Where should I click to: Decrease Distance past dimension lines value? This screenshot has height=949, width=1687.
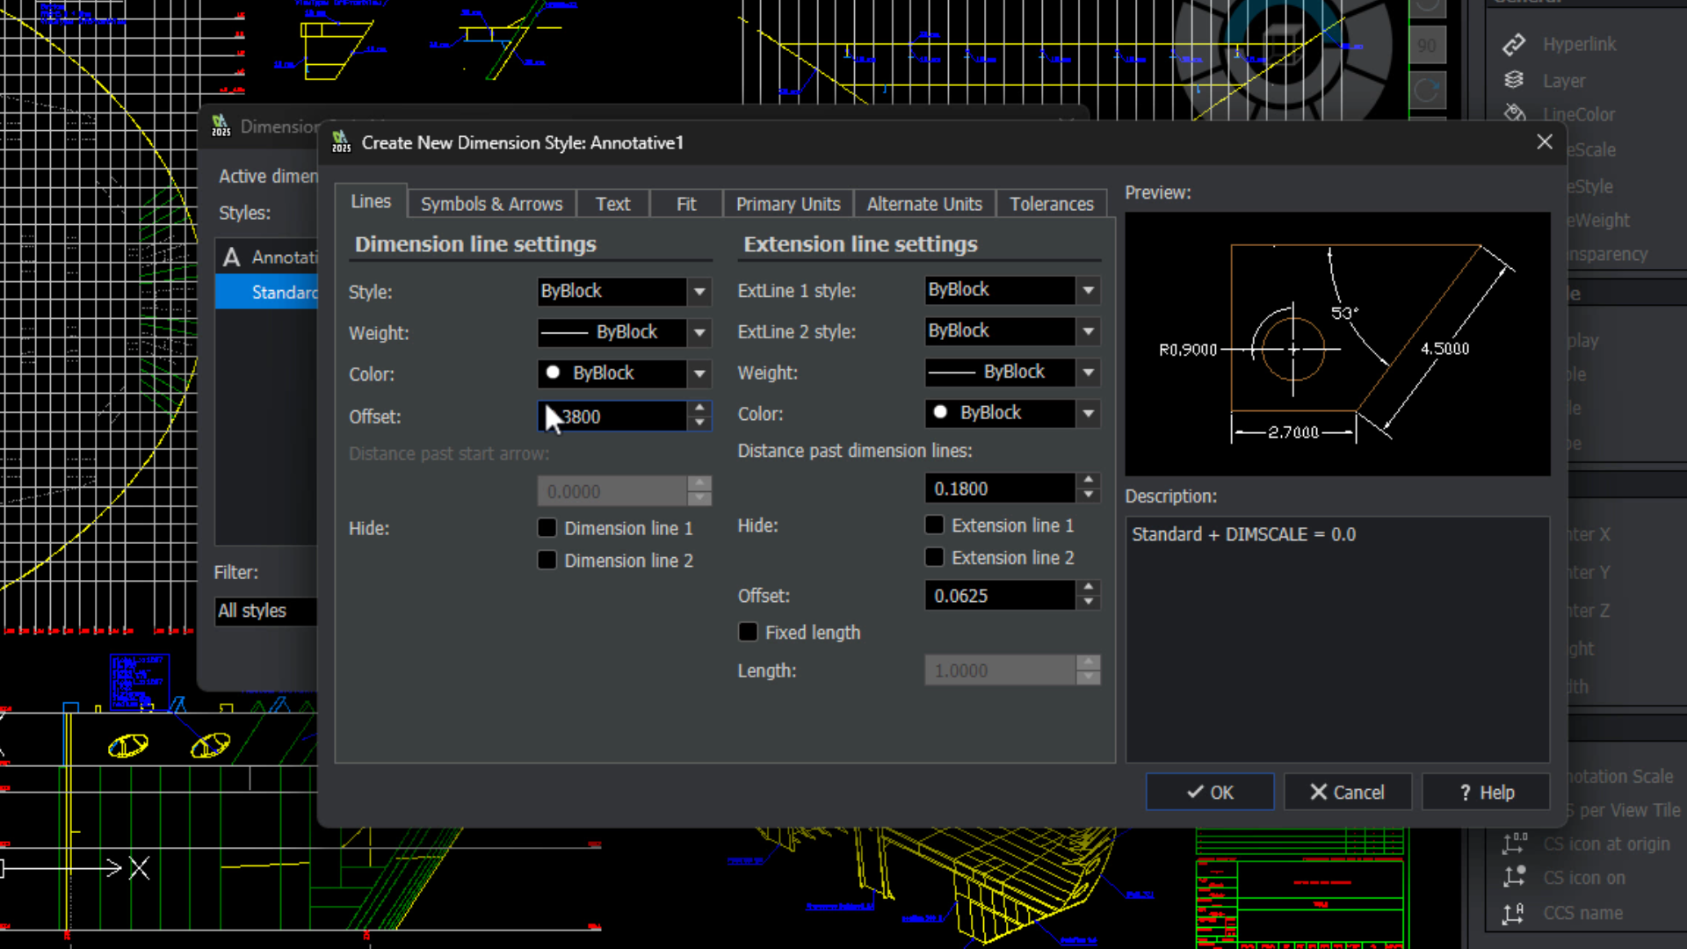[1089, 496]
